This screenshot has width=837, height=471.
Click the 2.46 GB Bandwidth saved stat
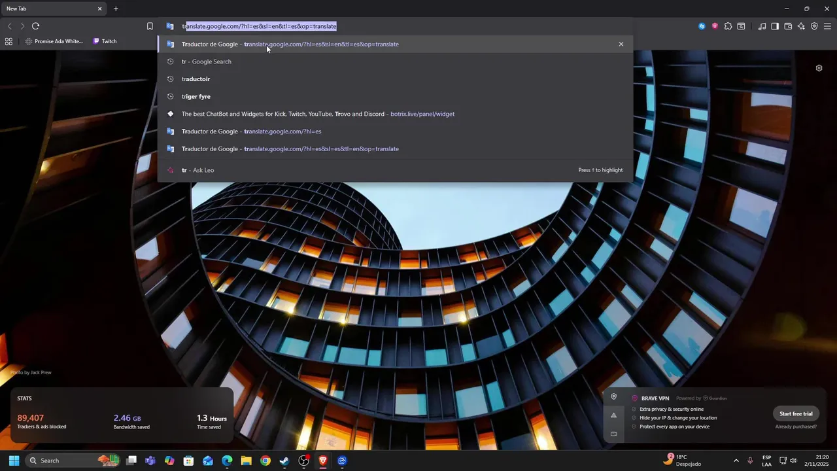[x=131, y=421]
